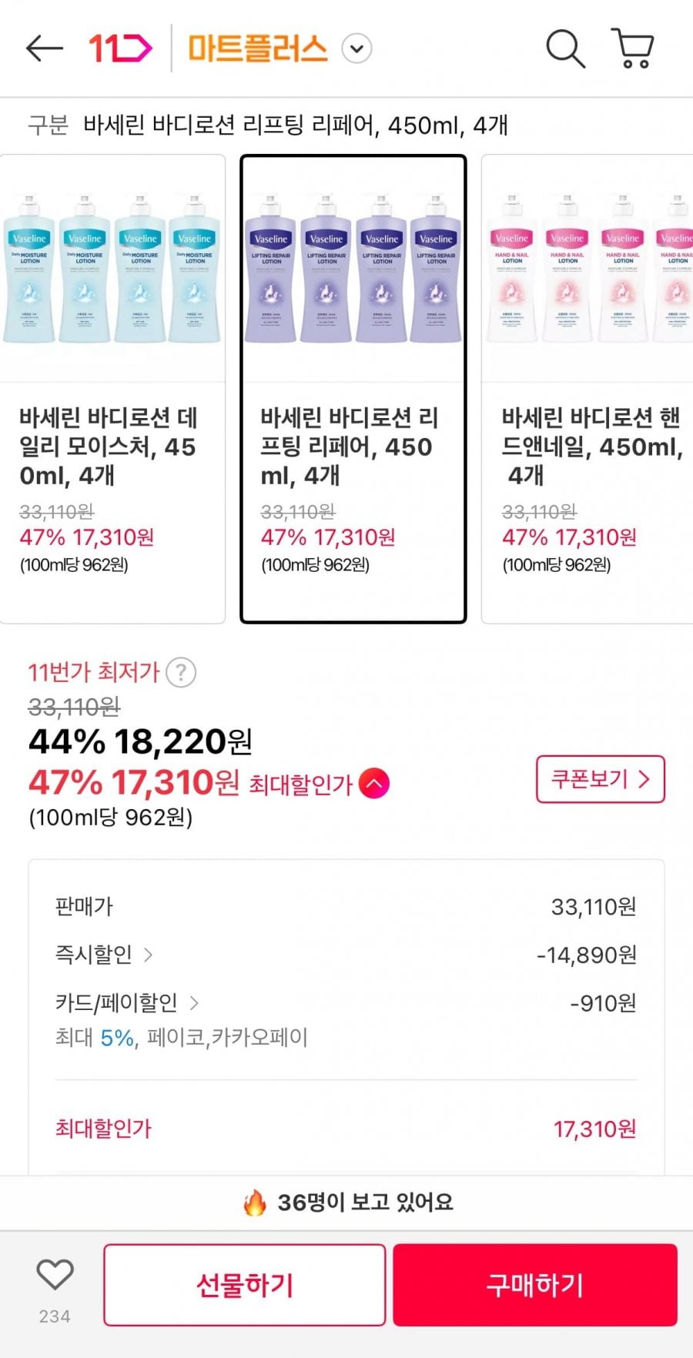Tap the lowest price help question icon

pos(181,673)
